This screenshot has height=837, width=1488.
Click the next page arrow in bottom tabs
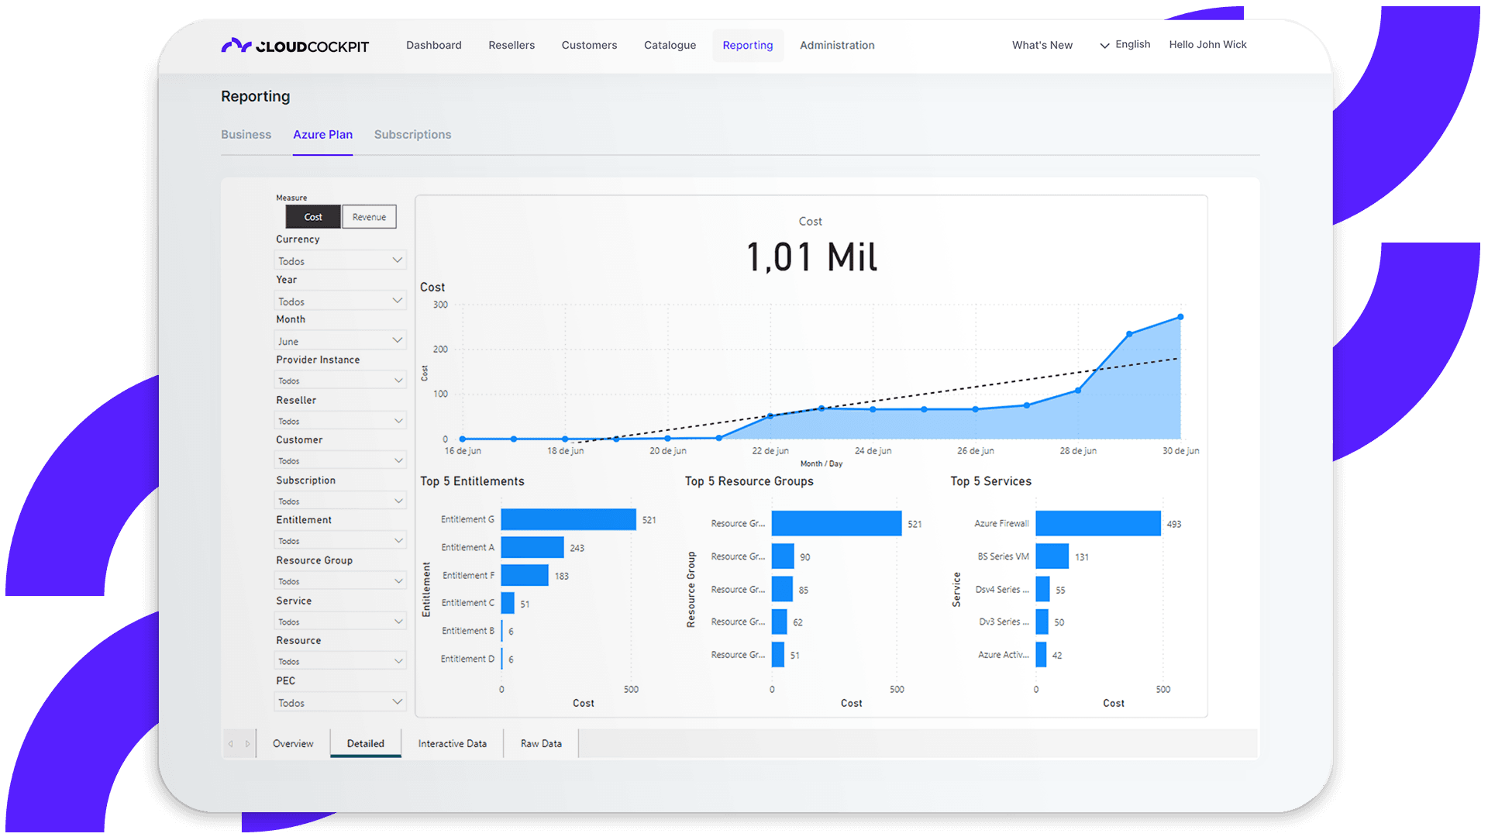247,744
